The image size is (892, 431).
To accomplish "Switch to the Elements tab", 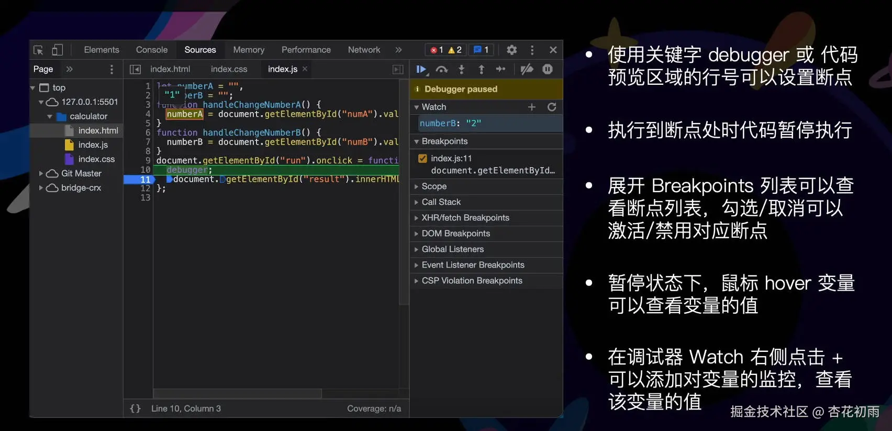I will [102, 50].
